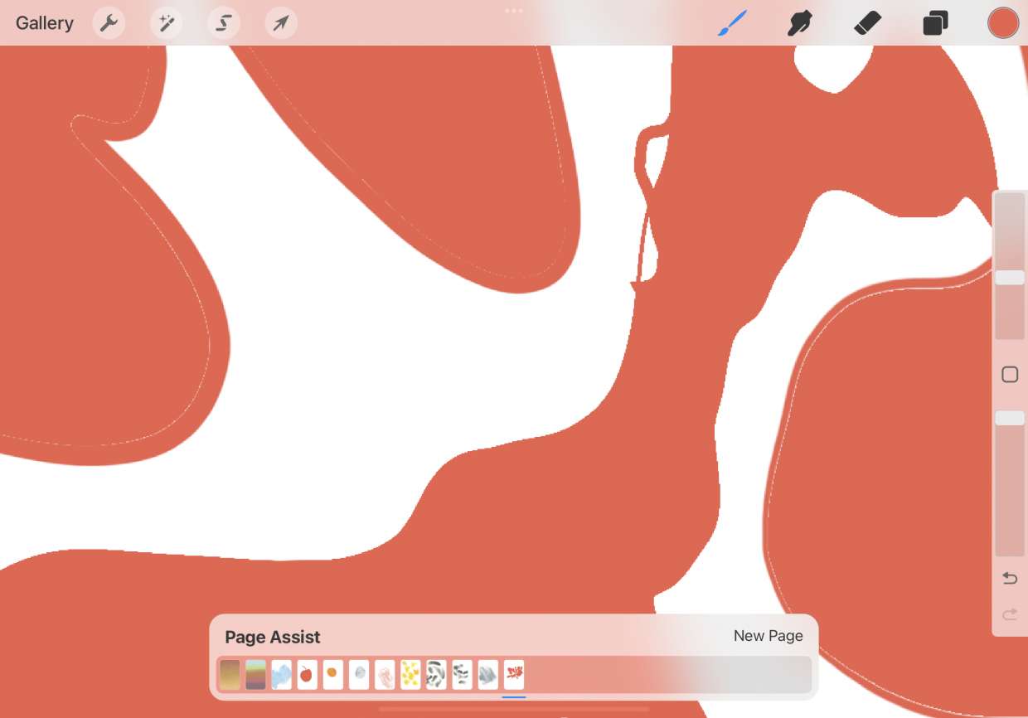This screenshot has height=718, width=1028.
Task: Select the Smudge tool
Action: point(799,23)
